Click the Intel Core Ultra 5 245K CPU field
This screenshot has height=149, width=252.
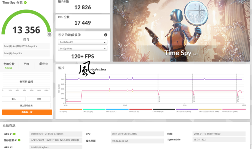(x=137, y=134)
